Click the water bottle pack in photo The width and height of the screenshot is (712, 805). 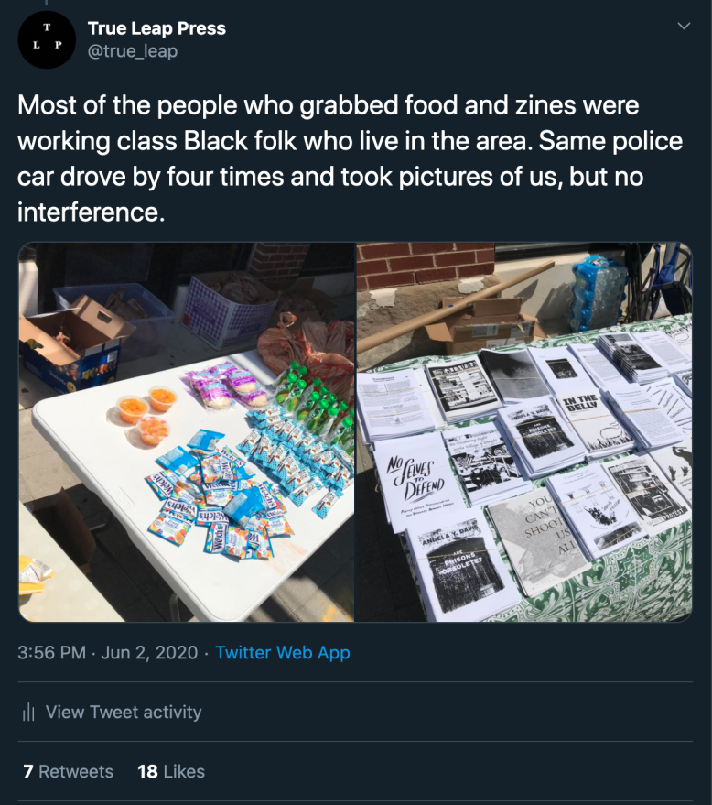[597, 291]
